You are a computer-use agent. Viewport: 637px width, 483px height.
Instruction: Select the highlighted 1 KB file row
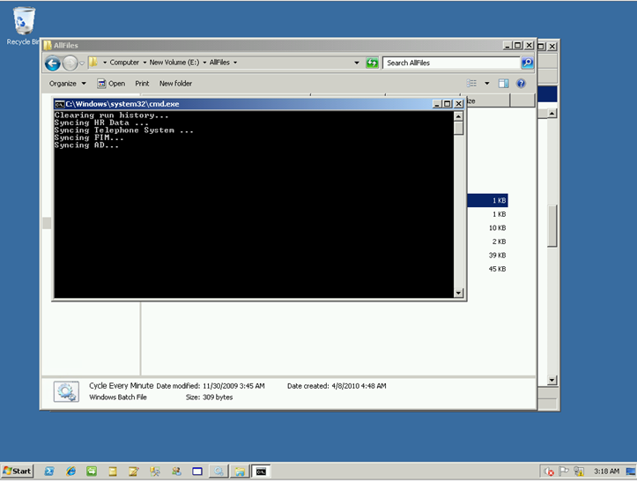click(x=487, y=200)
